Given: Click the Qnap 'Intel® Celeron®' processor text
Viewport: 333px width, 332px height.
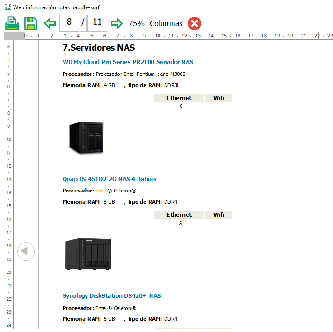Looking at the screenshot, I should coord(116,191).
